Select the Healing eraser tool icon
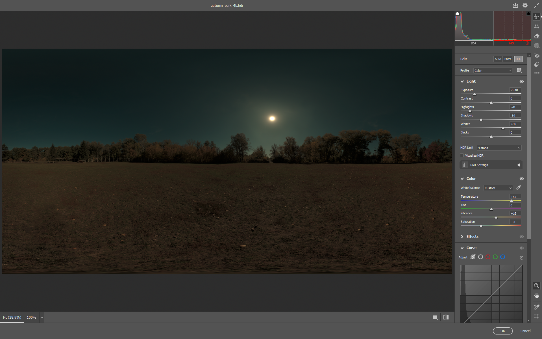 pos(537,36)
